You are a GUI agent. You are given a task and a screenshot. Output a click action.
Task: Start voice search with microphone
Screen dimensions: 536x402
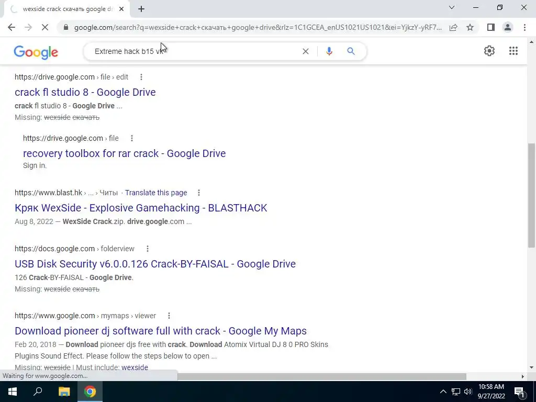pos(329,51)
